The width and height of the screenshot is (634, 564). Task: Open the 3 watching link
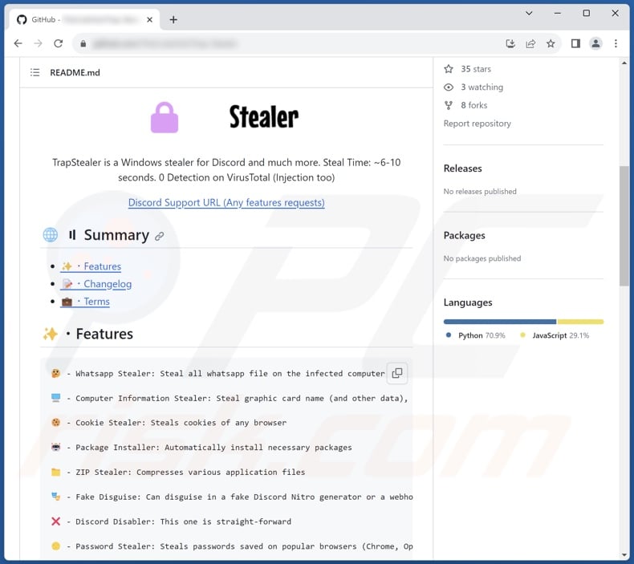click(482, 87)
